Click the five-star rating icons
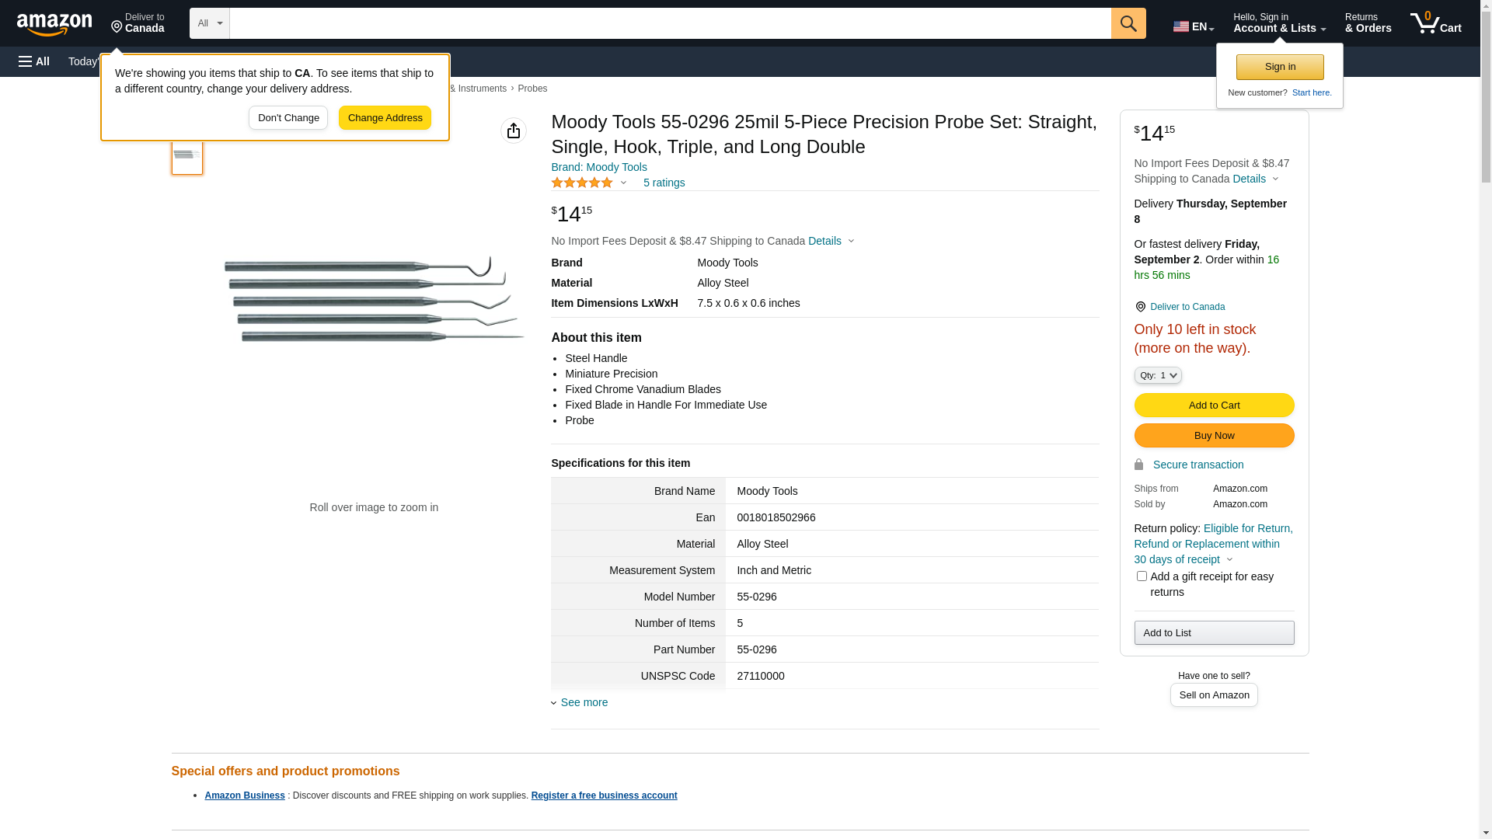Viewport: 1492px width, 839px height. point(582,183)
